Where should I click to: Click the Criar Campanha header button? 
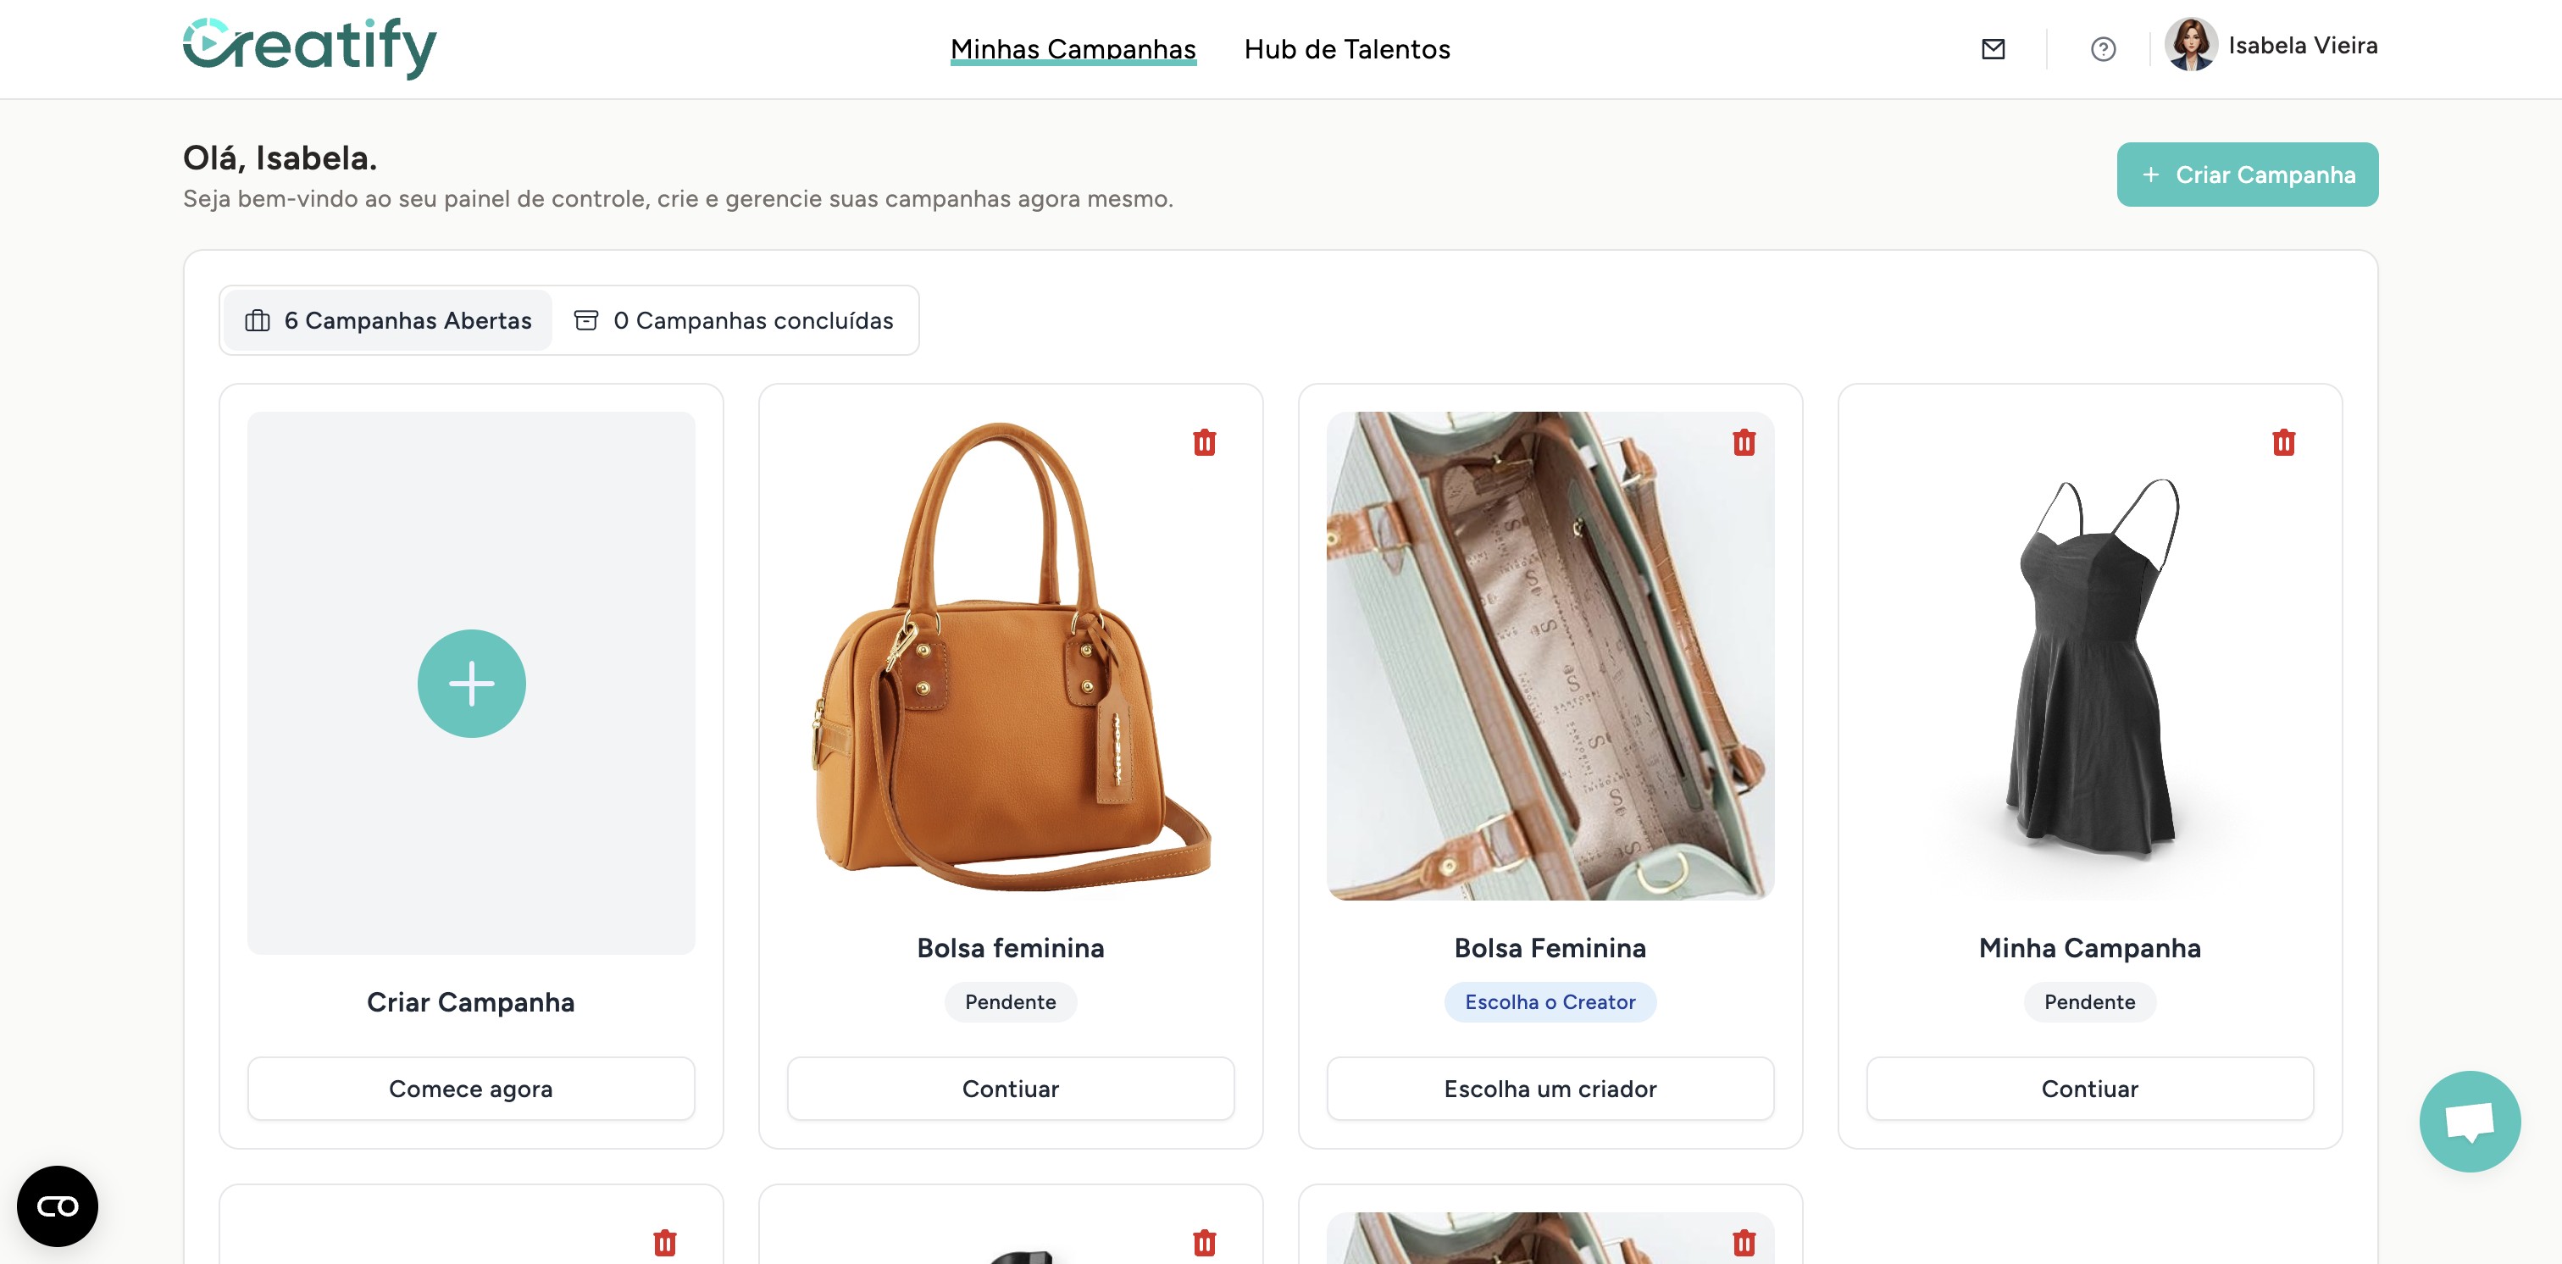coord(2247,175)
